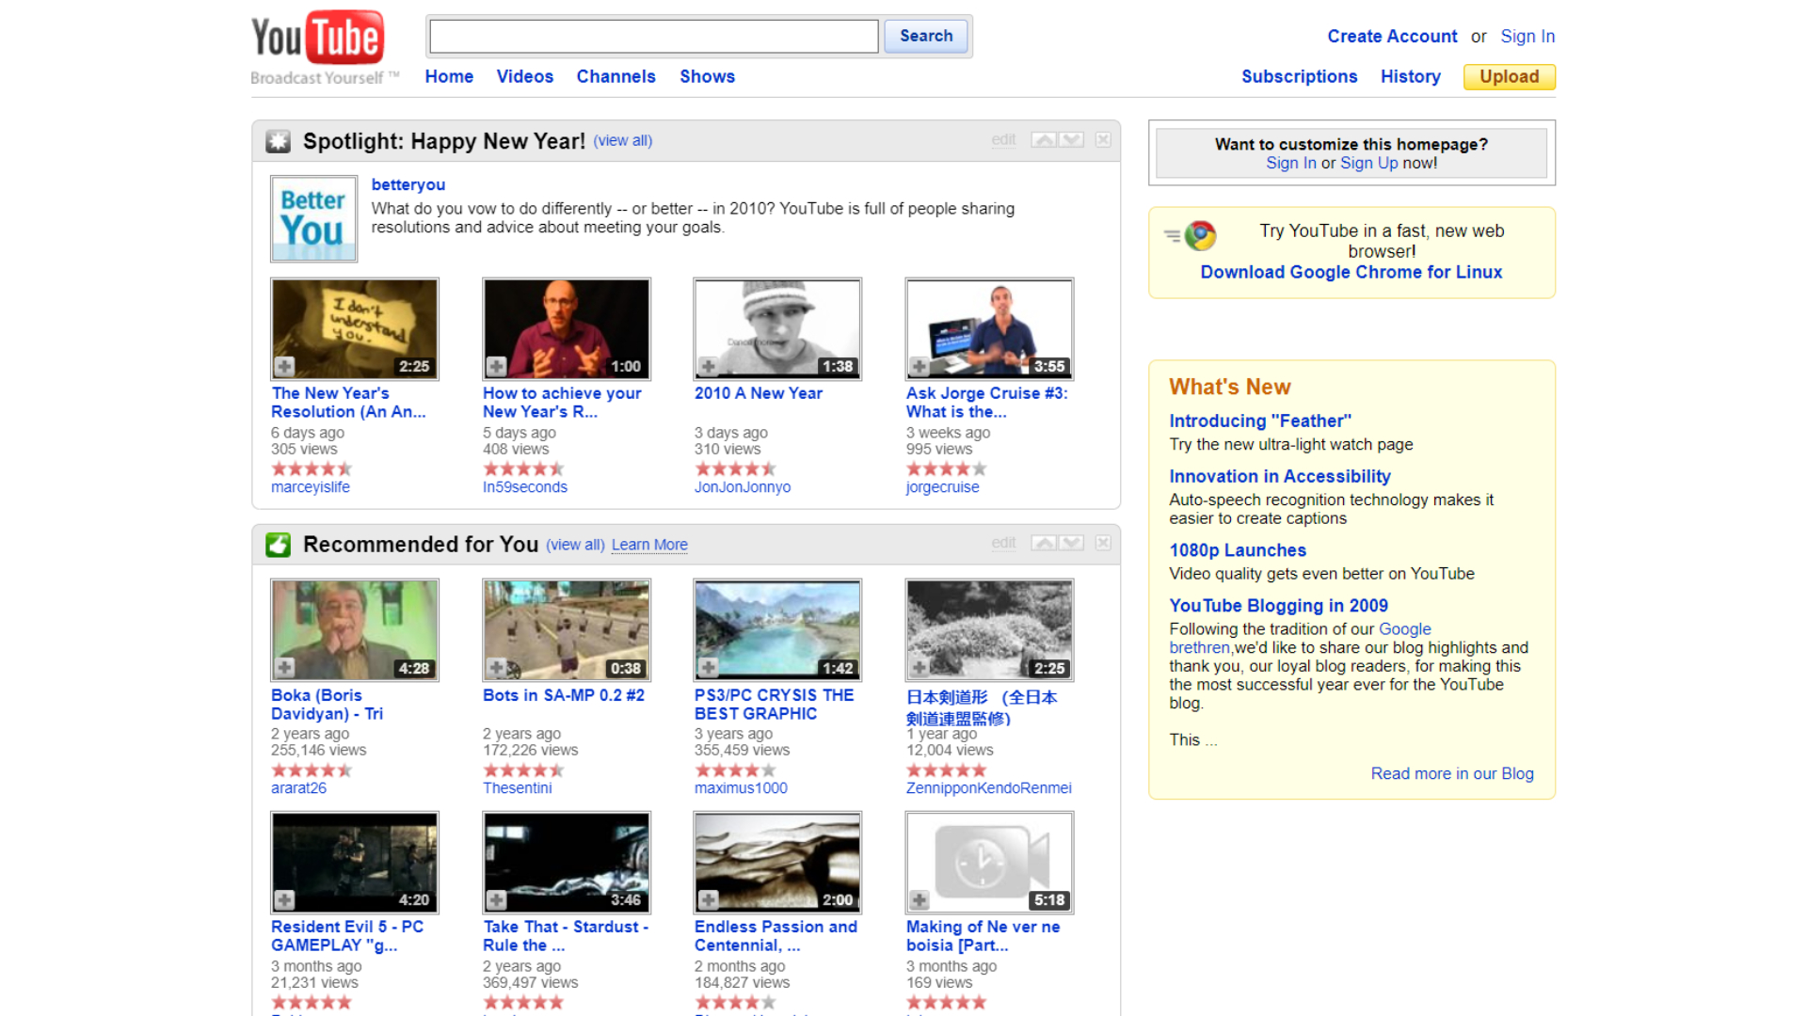
Task: Add '2010 A New Year' video to queue
Action: pos(708,366)
